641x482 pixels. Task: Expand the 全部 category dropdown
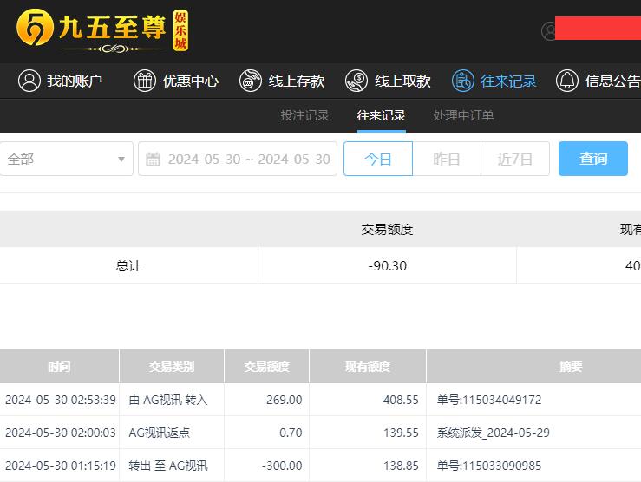pyautogui.click(x=66, y=159)
